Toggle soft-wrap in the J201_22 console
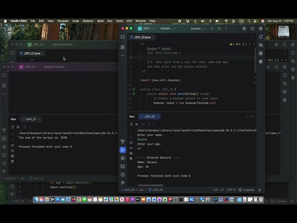Image resolution: width=297 pixels, height=223 pixels. click(131, 143)
